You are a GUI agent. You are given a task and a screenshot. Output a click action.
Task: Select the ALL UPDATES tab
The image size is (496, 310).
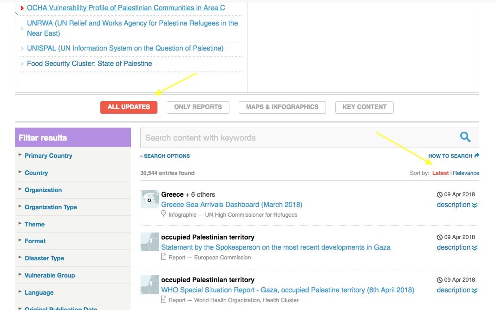click(129, 107)
